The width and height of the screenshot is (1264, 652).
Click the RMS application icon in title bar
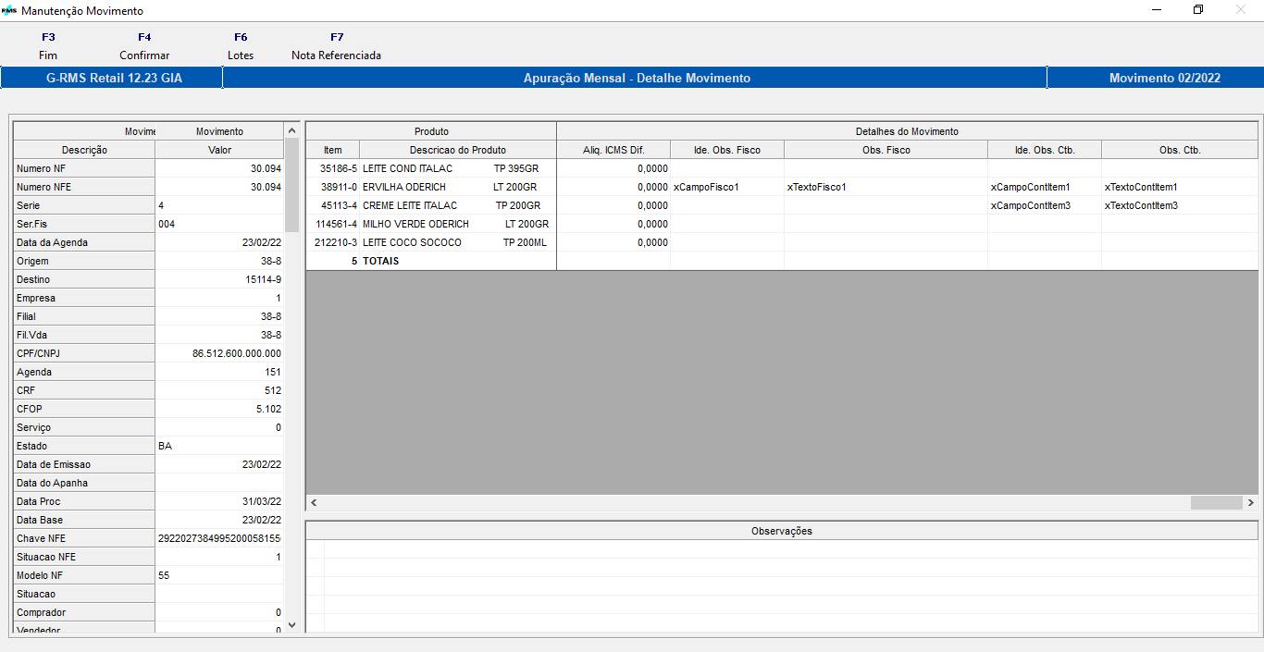tap(9, 11)
